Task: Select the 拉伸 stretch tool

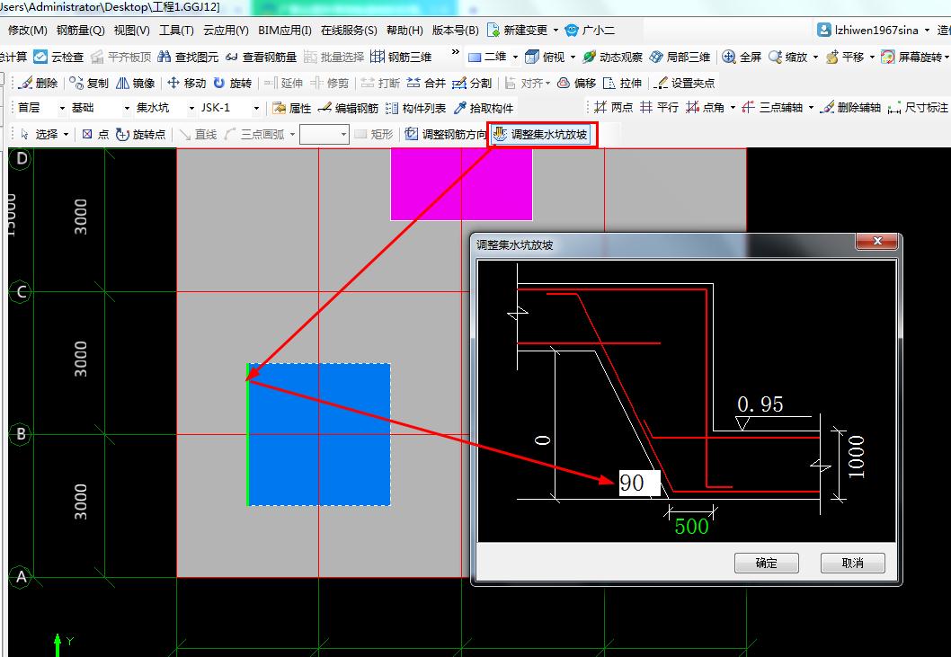Action: click(x=622, y=83)
